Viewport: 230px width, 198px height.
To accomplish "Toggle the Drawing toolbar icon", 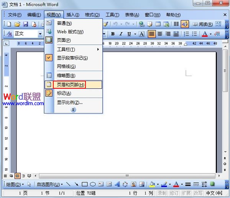I will (185, 24).
